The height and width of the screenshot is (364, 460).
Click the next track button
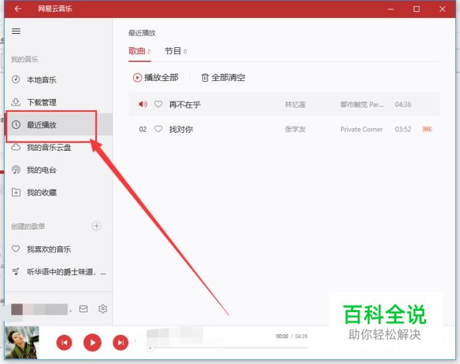(120, 342)
